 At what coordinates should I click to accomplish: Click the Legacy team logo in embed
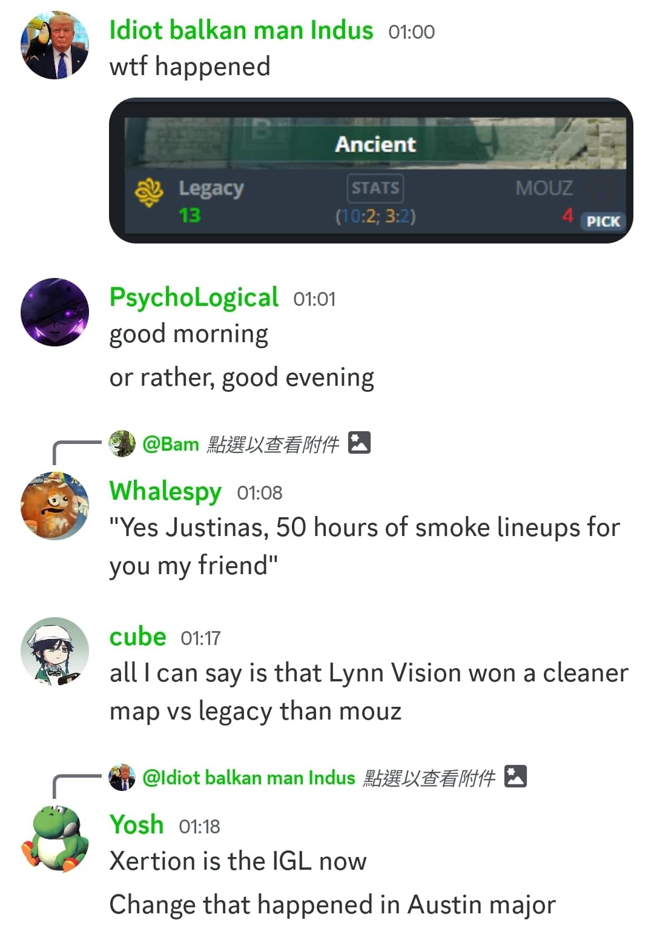pyautogui.click(x=149, y=193)
